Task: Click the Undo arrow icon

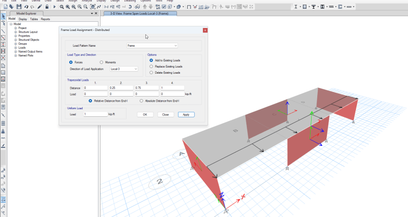Action: click(26, 7)
